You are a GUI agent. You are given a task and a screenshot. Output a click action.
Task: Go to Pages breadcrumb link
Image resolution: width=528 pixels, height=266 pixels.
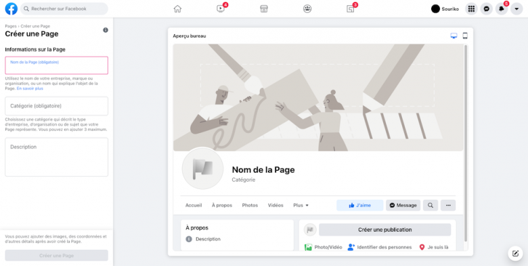point(10,26)
